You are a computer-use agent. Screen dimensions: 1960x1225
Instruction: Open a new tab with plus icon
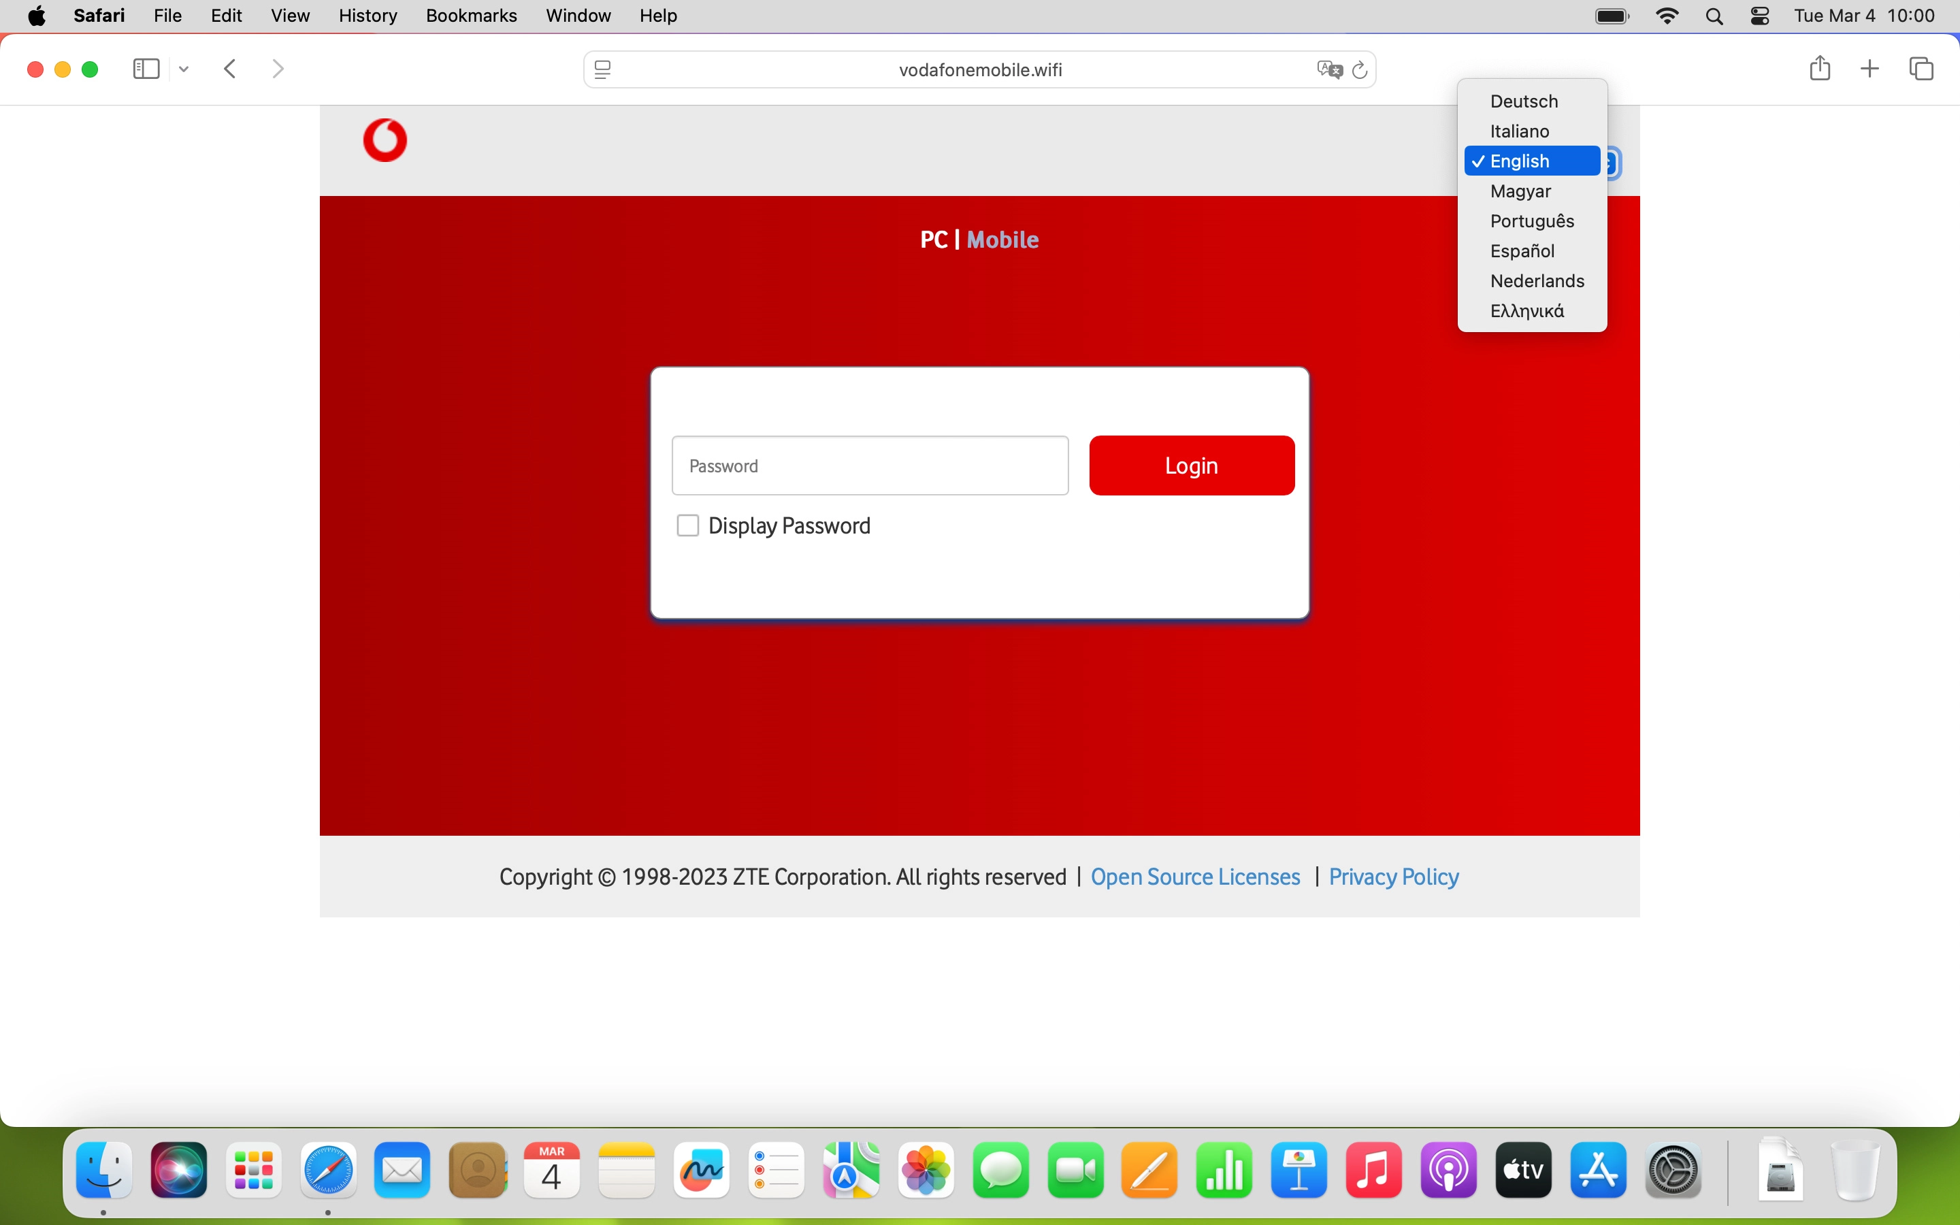coord(1869,69)
